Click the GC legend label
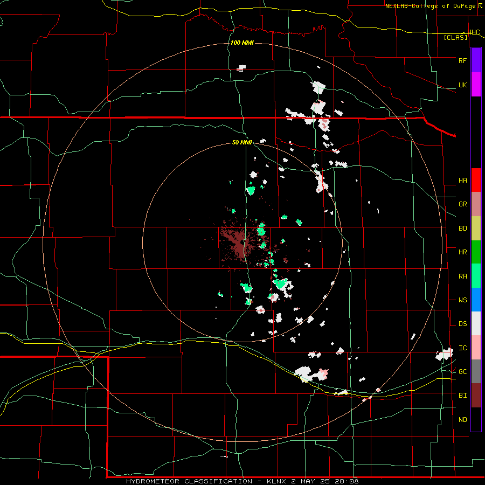 coord(462,371)
